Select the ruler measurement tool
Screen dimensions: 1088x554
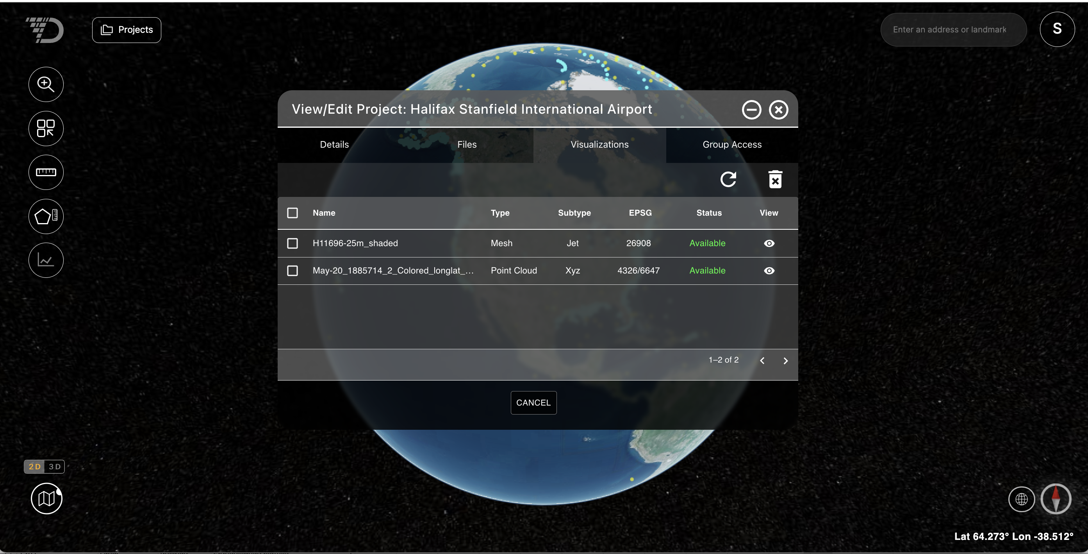(x=46, y=172)
